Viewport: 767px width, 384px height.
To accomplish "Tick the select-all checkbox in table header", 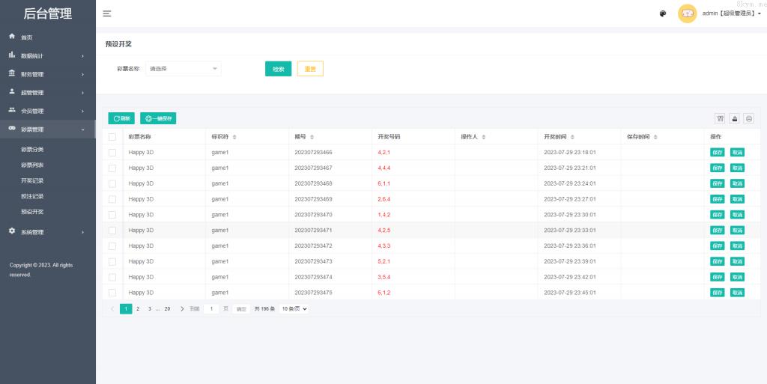I will coord(112,137).
